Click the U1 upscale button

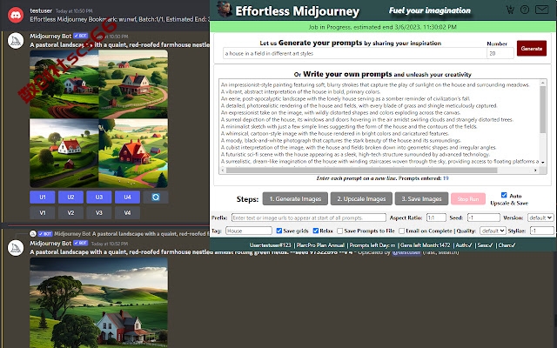43,197
